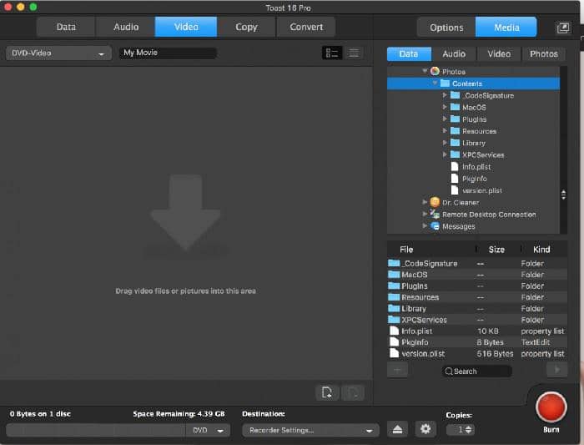This screenshot has height=445, width=584.
Task: Switch to detailed thumbnail list view
Action: 332,53
